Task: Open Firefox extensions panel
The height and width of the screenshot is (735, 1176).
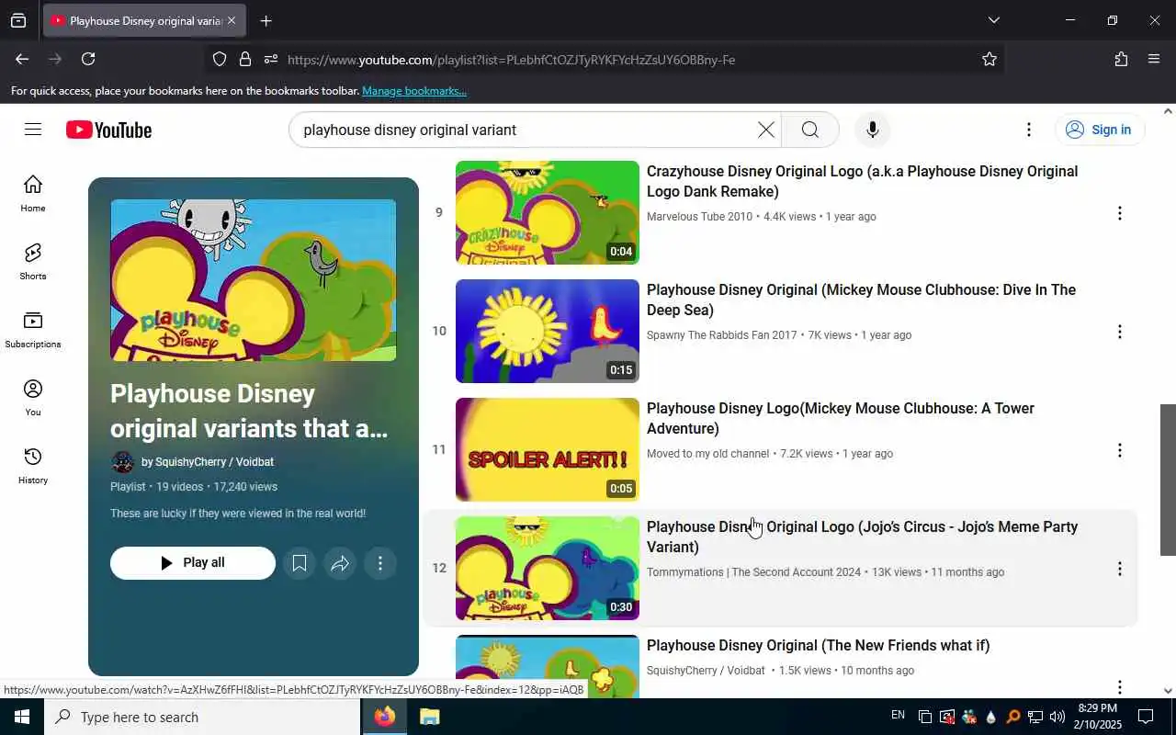Action: (x=1121, y=59)
